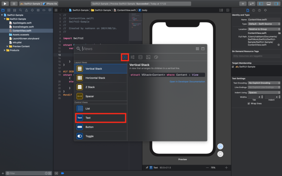The height and width of the screenshot is (176, 282).
Task: Open in Developer Documentation link
Action: (187, 82)
